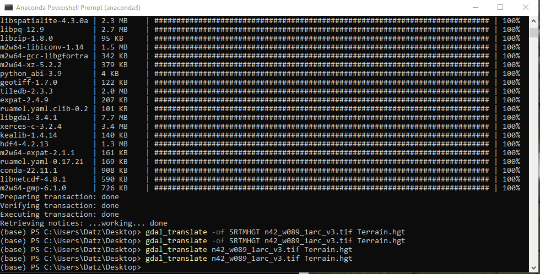Click the 100% value for libspatialite-4.3.0a
The height and width of the screenshot is (274, 540).
(511, 20)
